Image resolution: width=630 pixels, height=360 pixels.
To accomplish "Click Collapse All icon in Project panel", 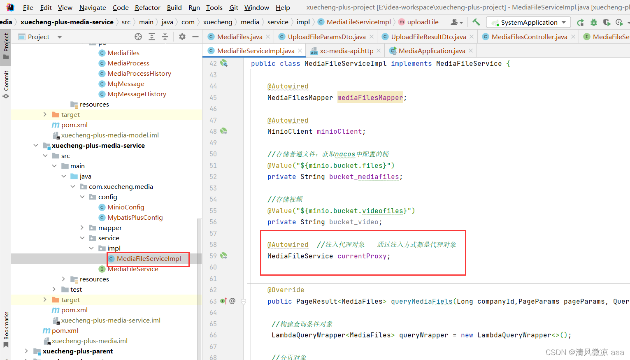I will 165,37.
